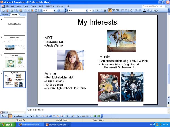Toggle Bold formatting

(97, 10)
